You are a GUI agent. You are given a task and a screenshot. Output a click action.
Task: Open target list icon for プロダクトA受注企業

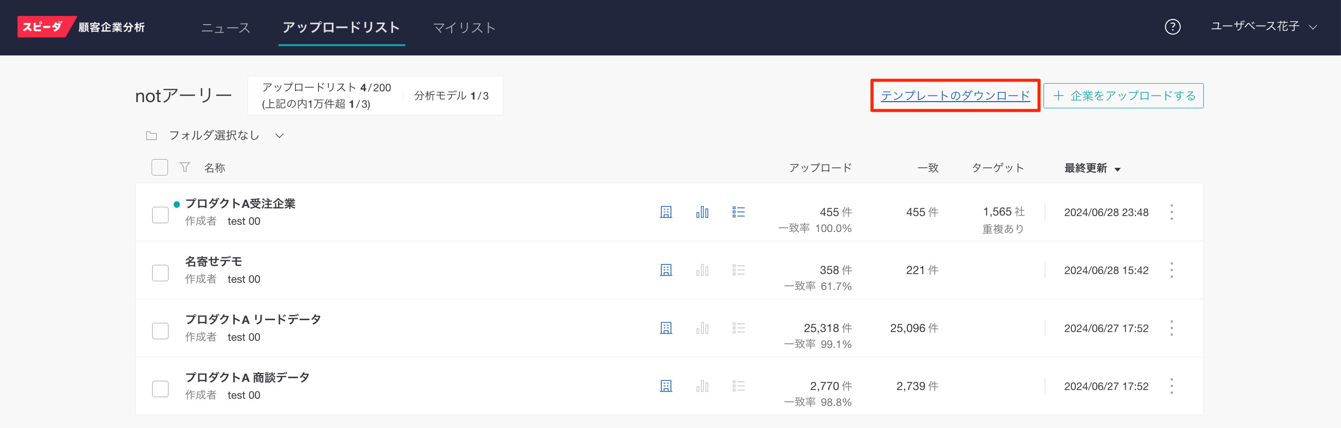pyautogui.click(x=738, y=212)
